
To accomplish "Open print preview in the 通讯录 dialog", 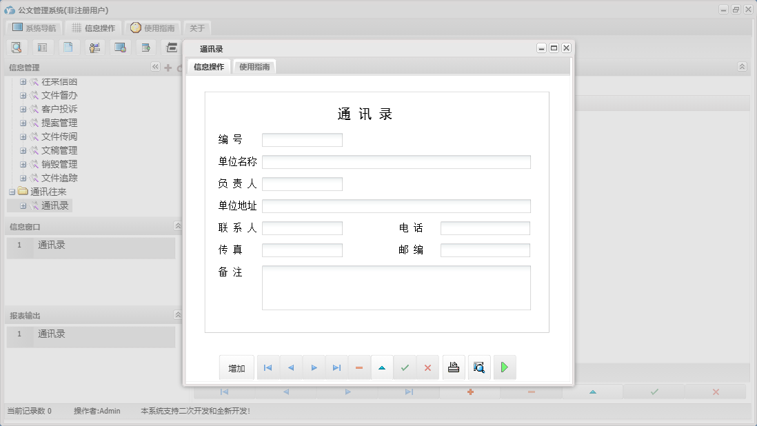I will tap(478, 367).
